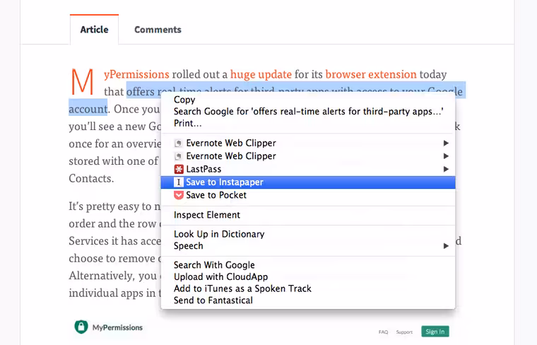Click the upper Evernote Web Clipper icon
The image size is (537, 345).
pos(179,143)
